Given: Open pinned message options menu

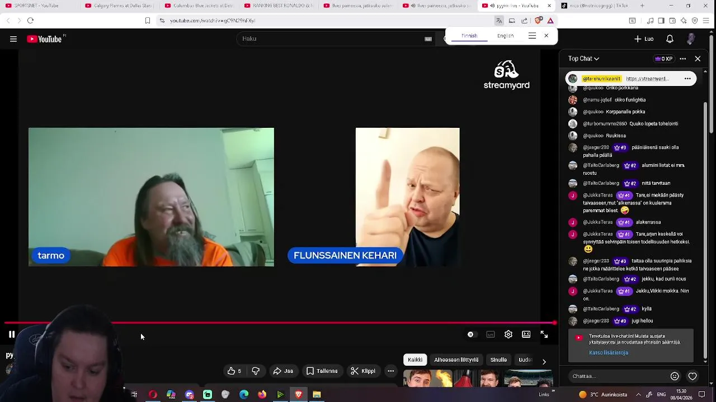Looking at the screenshot, I should [x=687, y=79].
